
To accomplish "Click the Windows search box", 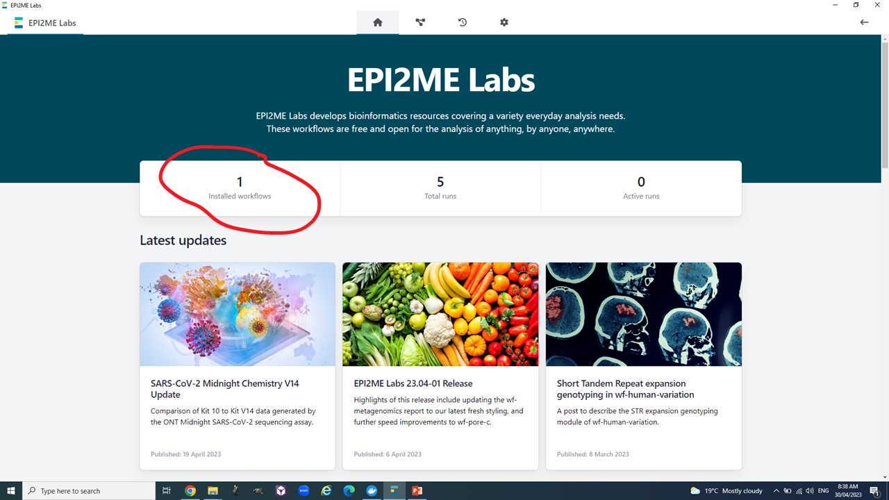I will 89,490.
